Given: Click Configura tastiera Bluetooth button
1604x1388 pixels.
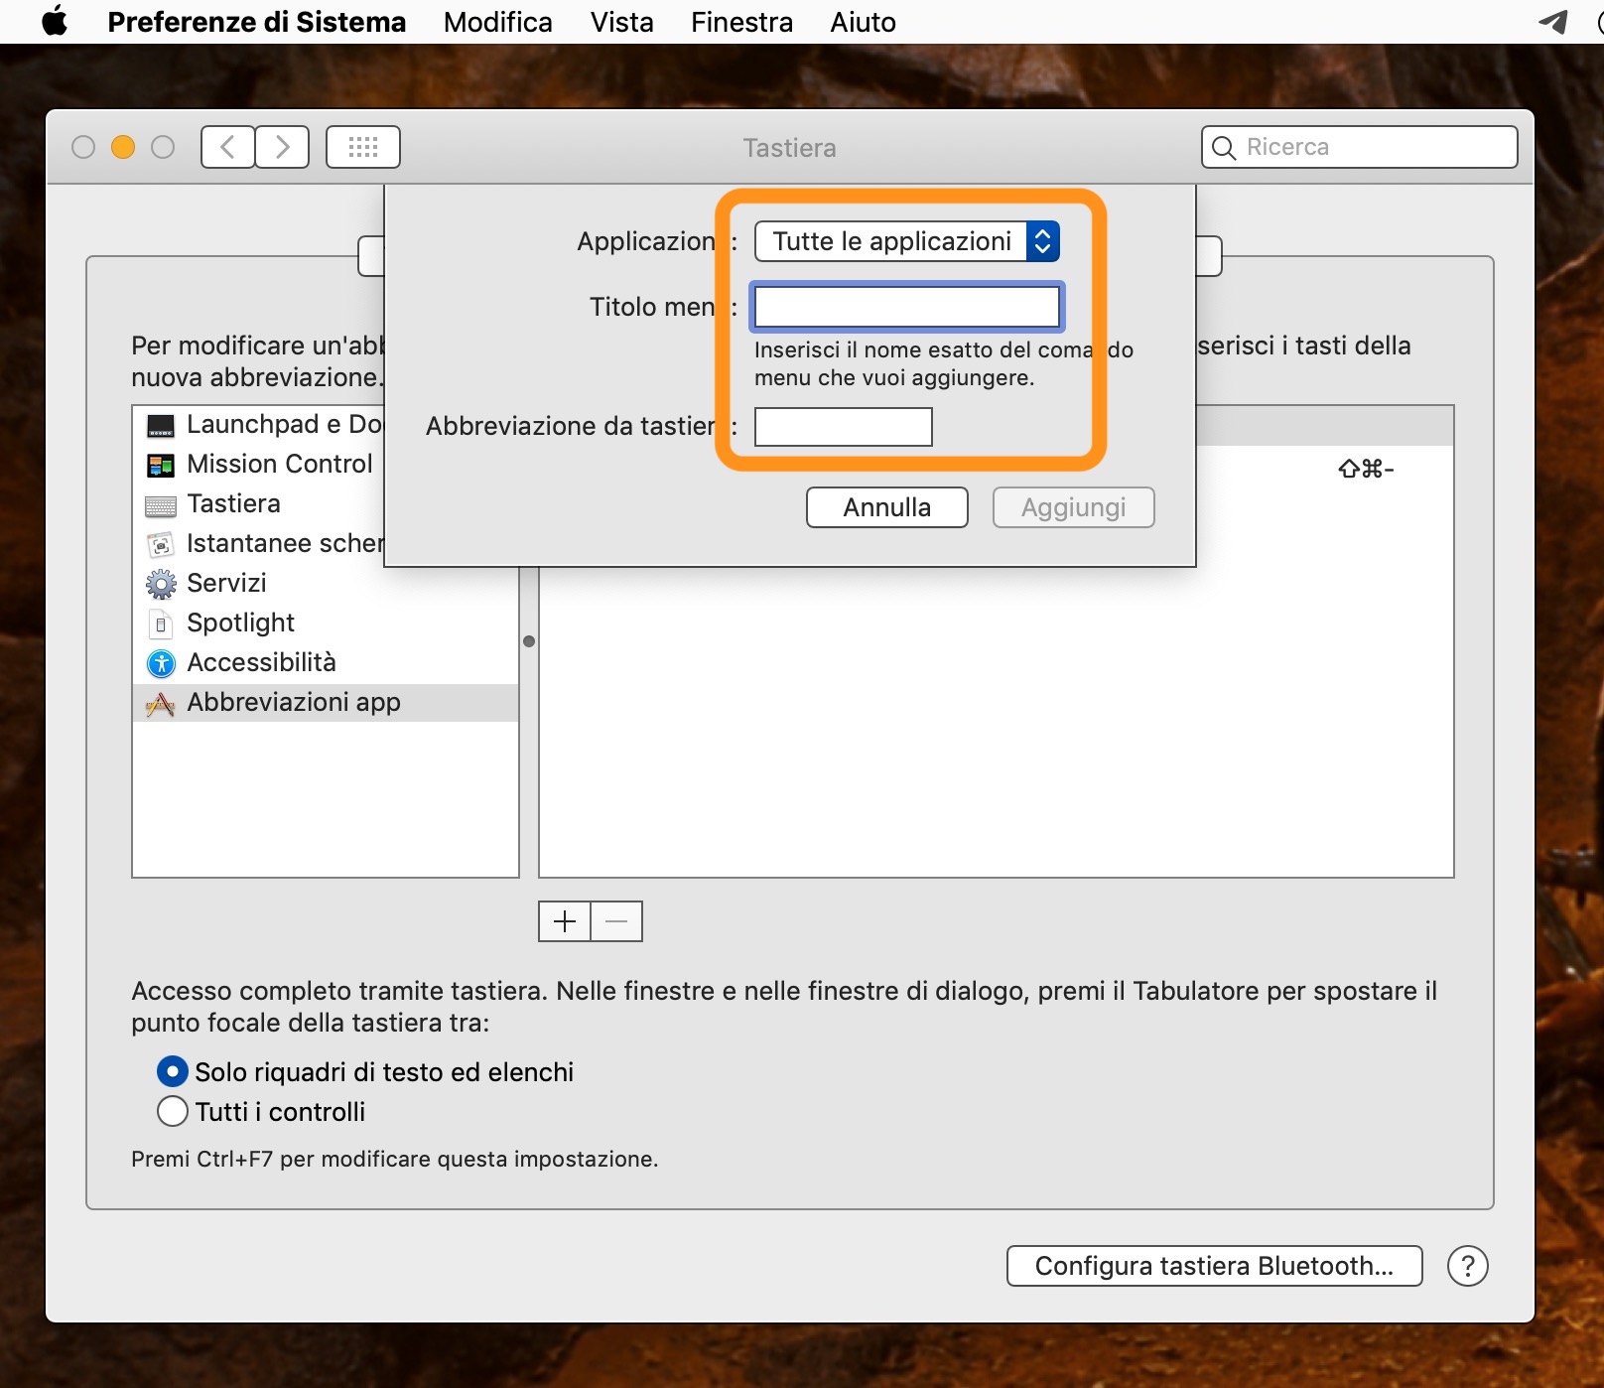Looking at the screenshot, I should (x=1215, y=1266).
